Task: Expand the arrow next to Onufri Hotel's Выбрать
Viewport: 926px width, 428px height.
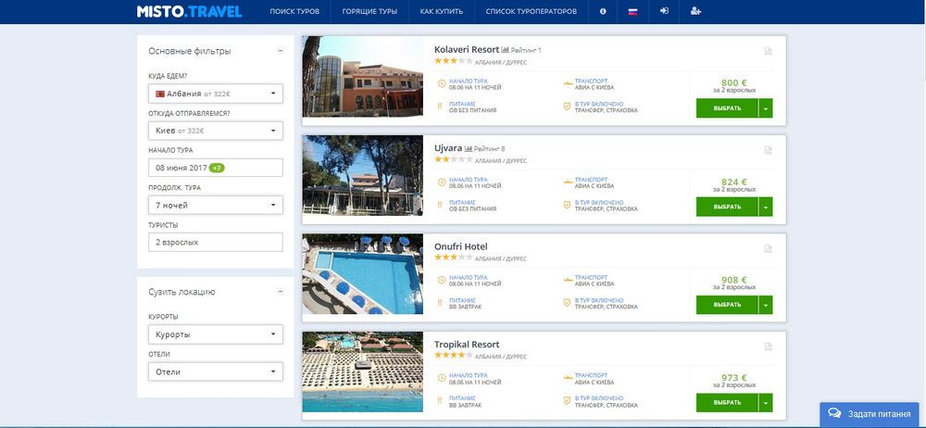Action: (x=765, y=305)
